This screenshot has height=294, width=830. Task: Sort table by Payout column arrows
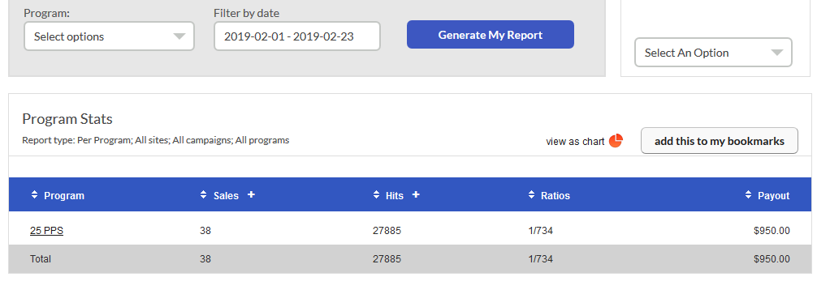pyautogui.click(x=748, y=194)
